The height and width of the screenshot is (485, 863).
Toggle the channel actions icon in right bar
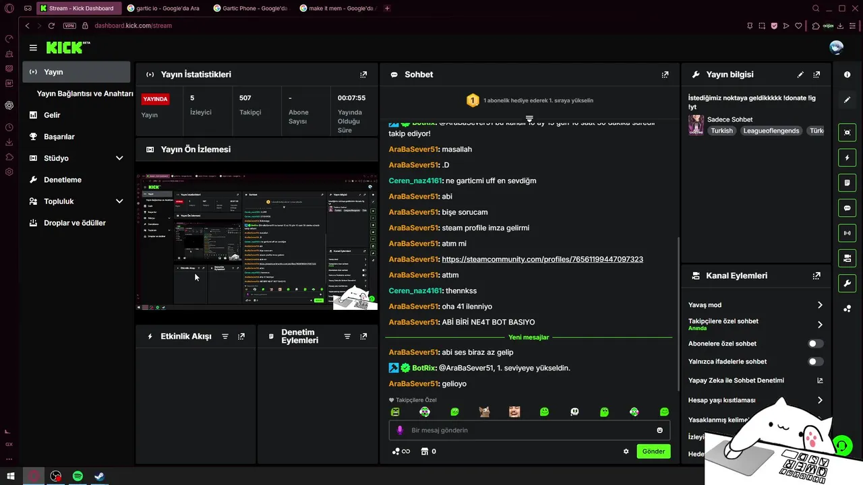coord(847,258)
